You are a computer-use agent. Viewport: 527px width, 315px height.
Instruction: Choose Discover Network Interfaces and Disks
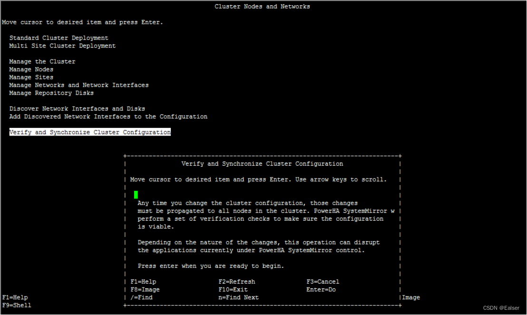(77, 108)
